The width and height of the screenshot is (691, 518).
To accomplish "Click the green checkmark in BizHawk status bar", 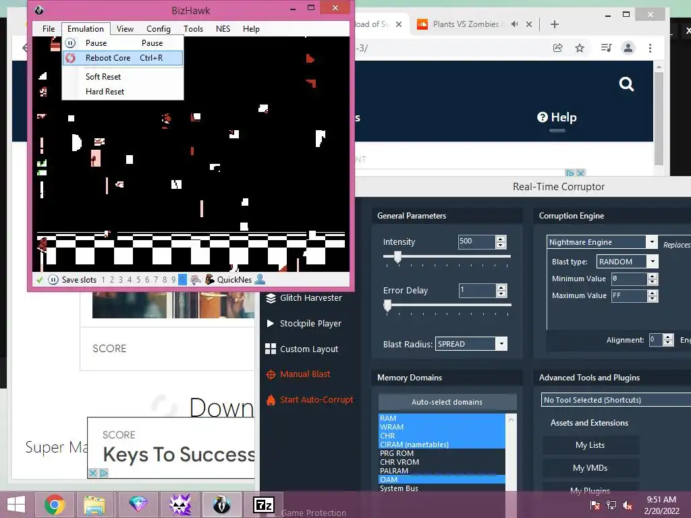I will (40, 280).
